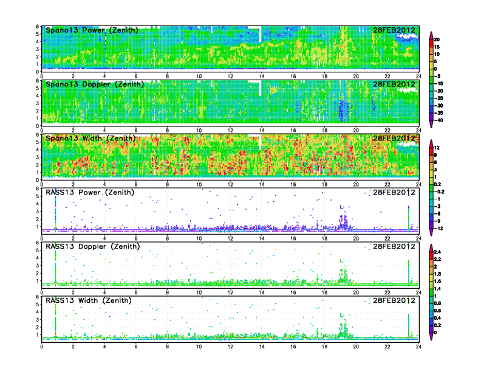
Task: Click the 0.8 label on the bottom colorbar
Action: tap(438, 303)
